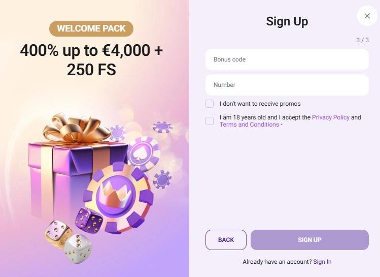Open the Privacy Policy link
Screen dimensions: 380x277
(330, 117)
